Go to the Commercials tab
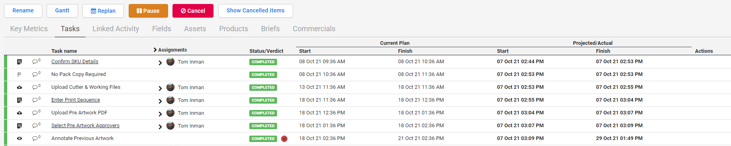 pyautogui.click(x=314, y=29)
